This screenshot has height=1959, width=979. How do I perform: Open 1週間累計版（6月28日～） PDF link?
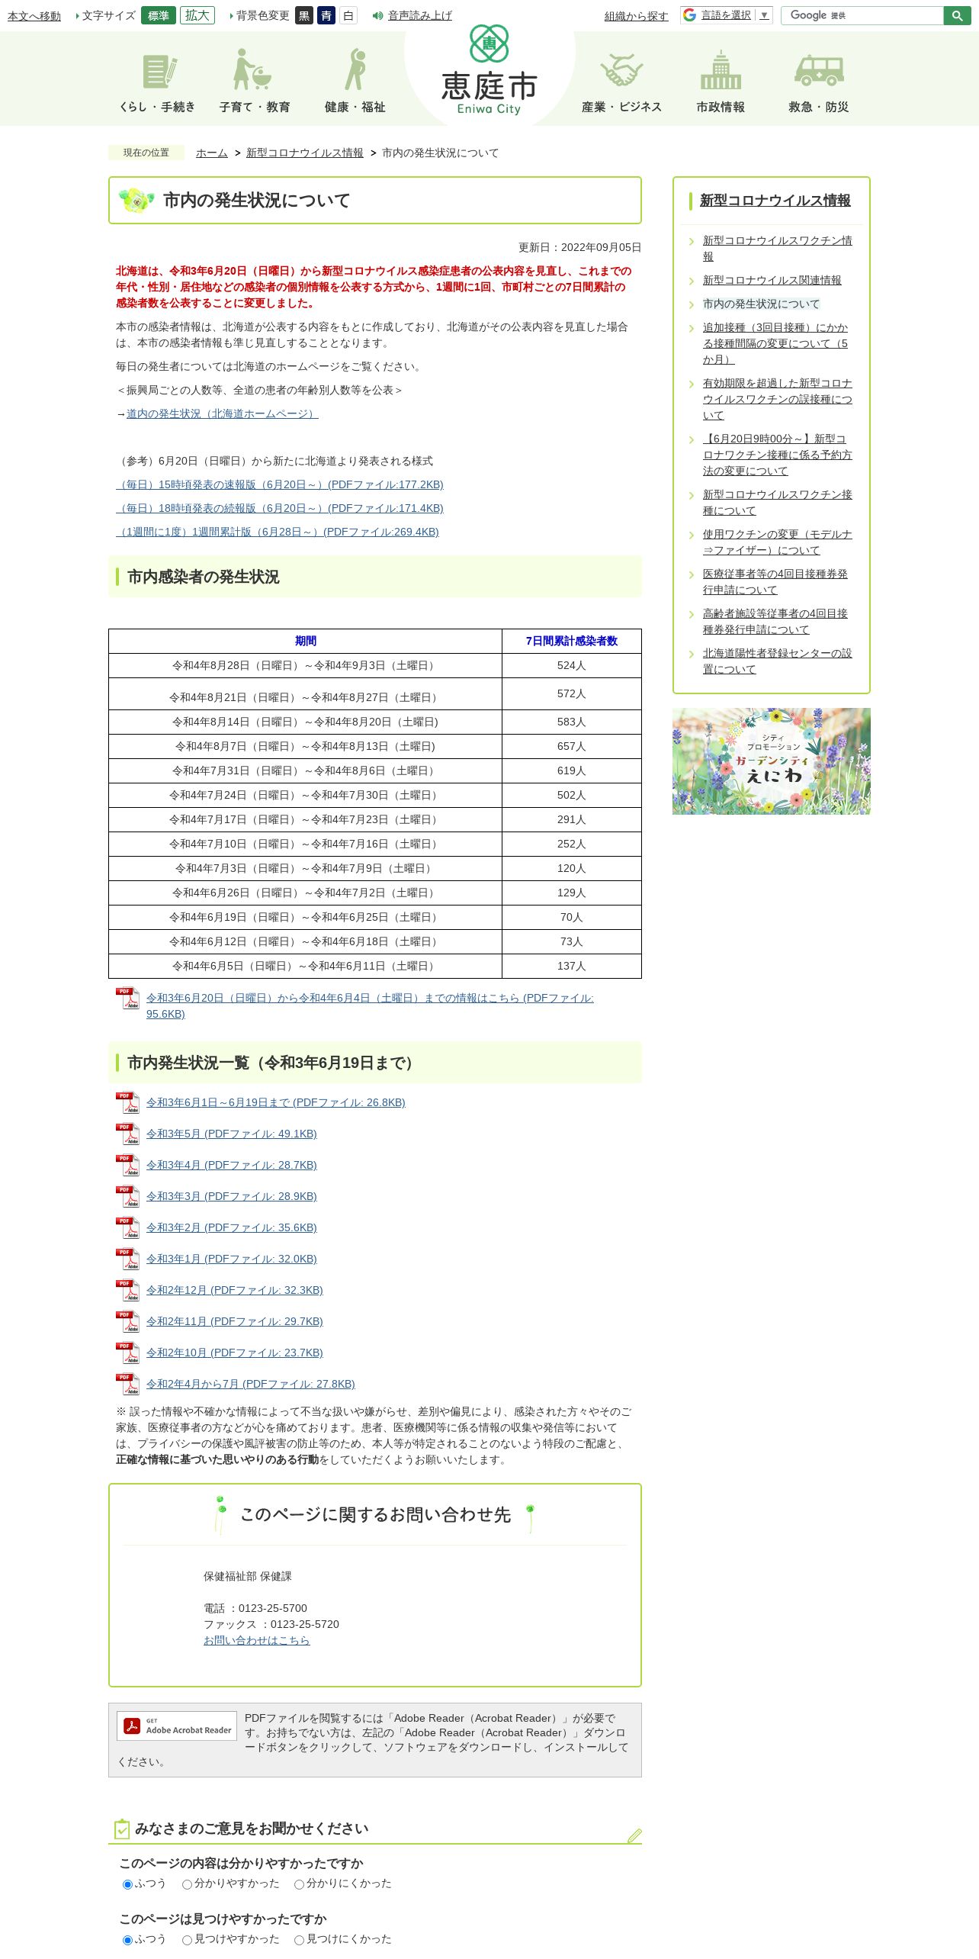click(x=278, y=532)
